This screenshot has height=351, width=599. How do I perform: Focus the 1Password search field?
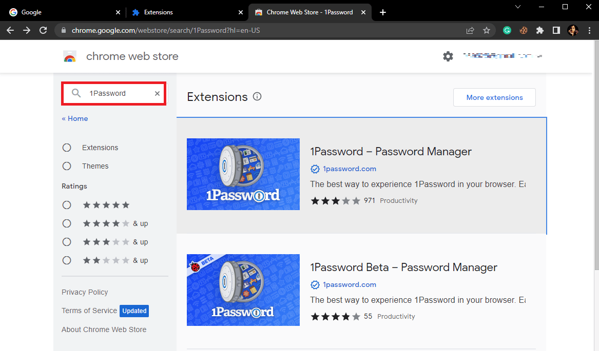(114, 93)
